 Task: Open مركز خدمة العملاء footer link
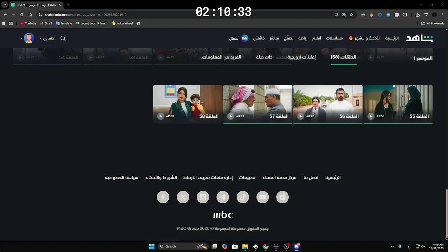[x=279, y=177]
